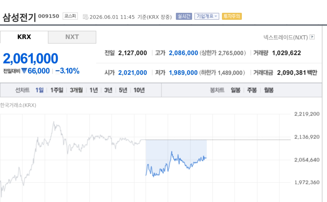The width and height of the screenshot is (327, 202).
Task: Click the change rate −3.10%
Action: click(67, 71)
